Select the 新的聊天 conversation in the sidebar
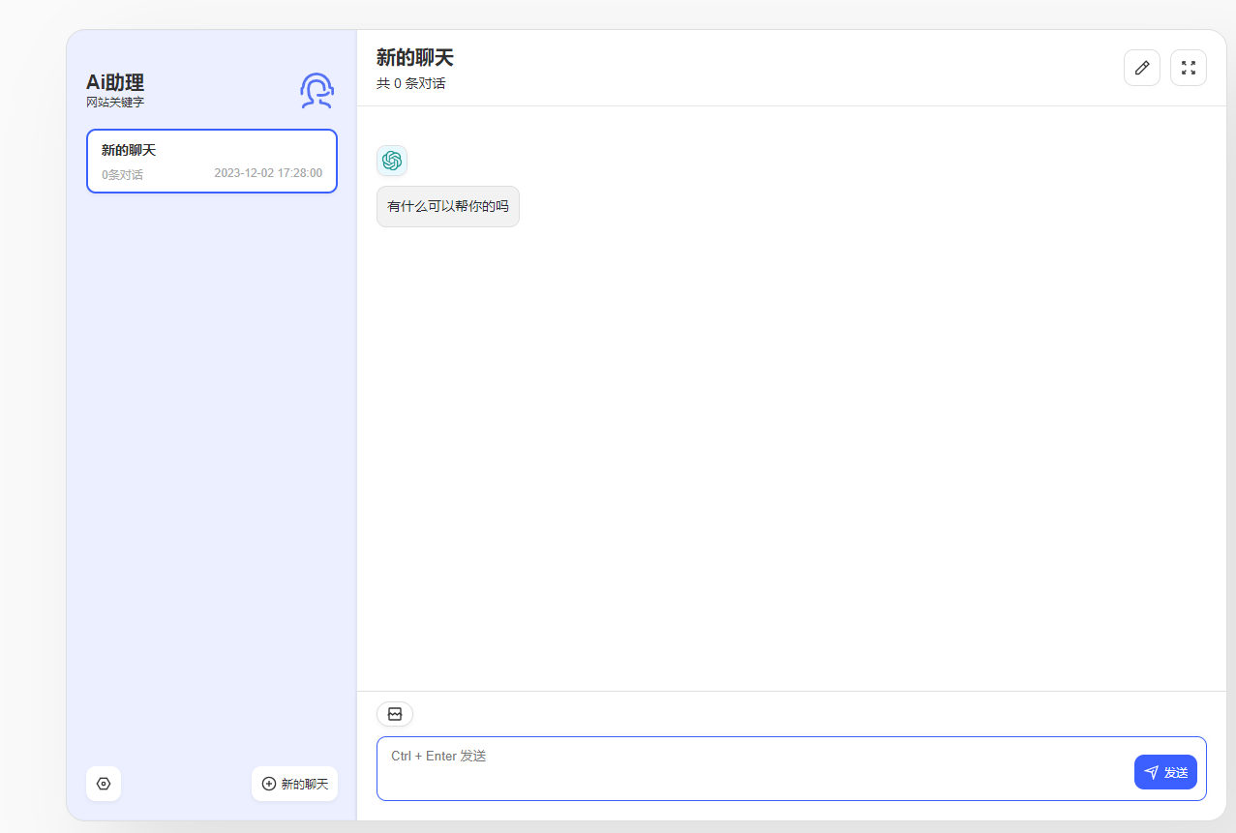The width and height of the screenshot is (1236, 833). pos(211,161)
